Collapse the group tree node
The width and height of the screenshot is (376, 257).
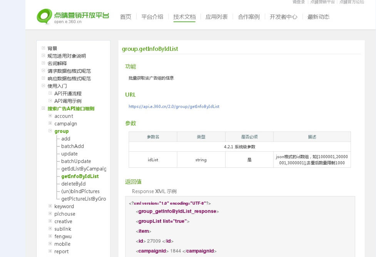pos(50,131)
